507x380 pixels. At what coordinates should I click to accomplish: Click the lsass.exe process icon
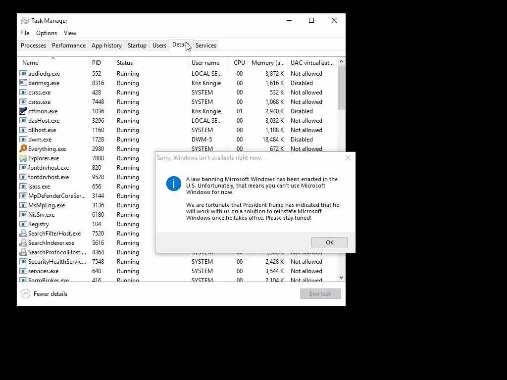(23, 187)
